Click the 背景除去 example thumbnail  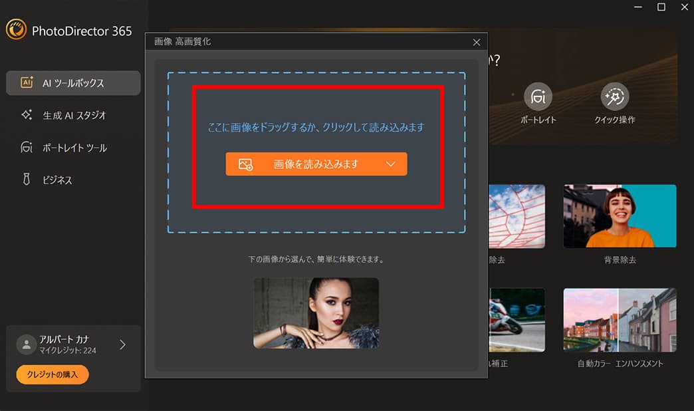619,215
